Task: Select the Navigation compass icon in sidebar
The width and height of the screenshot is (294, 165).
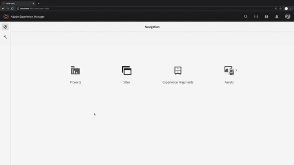Action: 5,27
